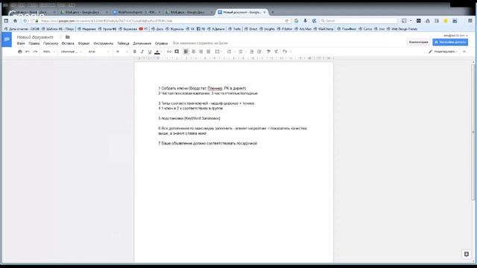Decrease the indent
Viewport: 477px width, 268px height.
[252, 51]
